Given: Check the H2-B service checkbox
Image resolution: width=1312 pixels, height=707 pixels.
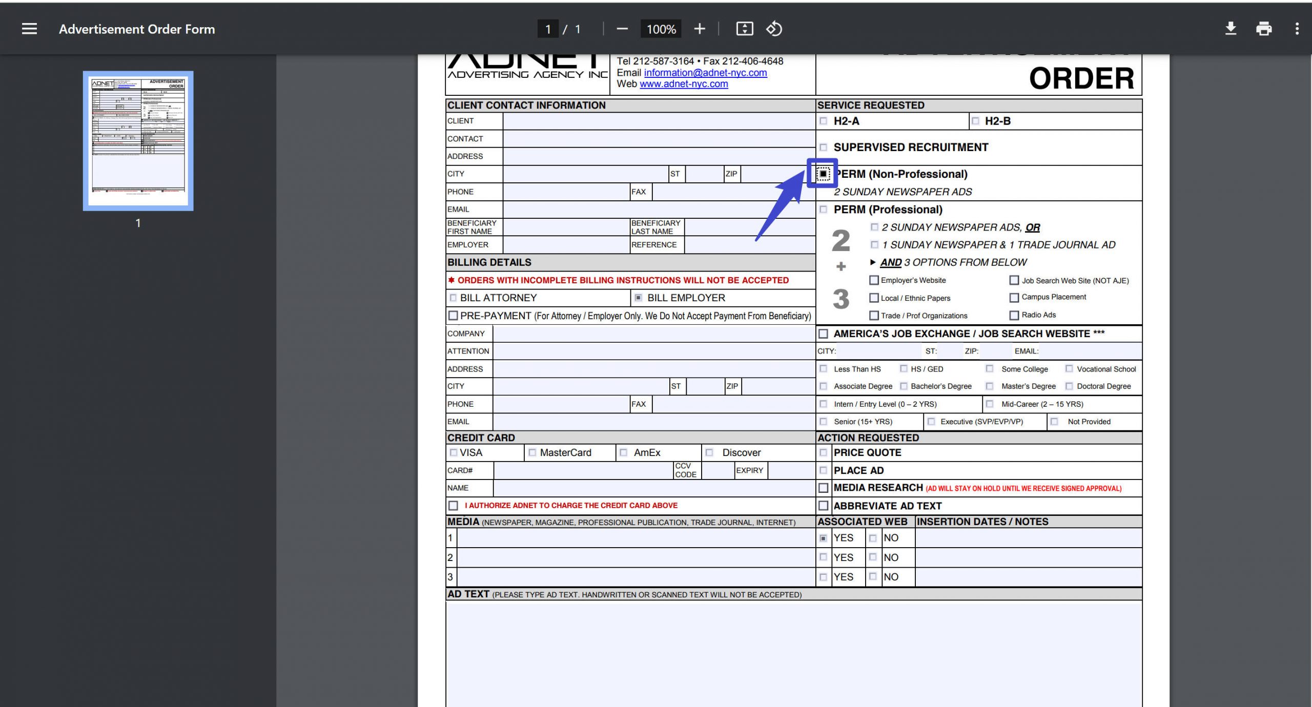Looking at the screenshot, I should (x=975, y=121).
